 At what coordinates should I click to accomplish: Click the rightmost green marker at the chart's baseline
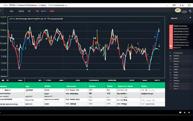pos(149,70)
